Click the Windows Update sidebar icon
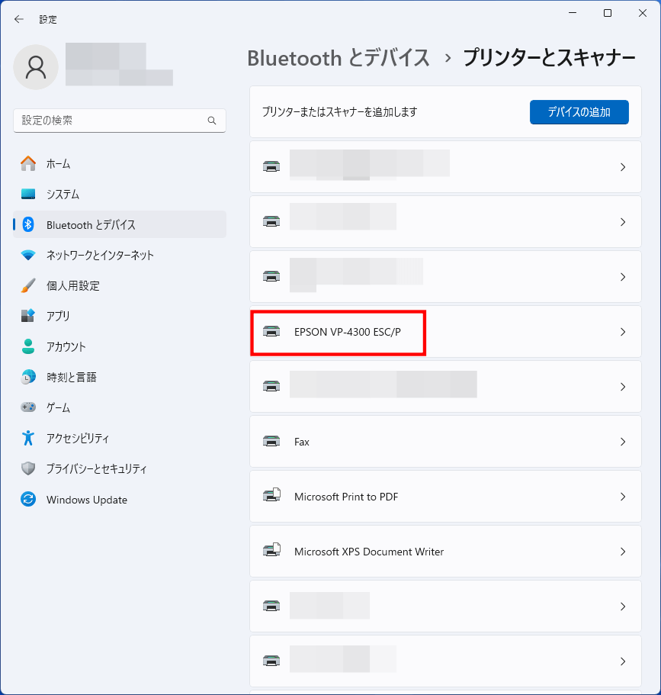The image size is (661, 695). tap(28, 500)
